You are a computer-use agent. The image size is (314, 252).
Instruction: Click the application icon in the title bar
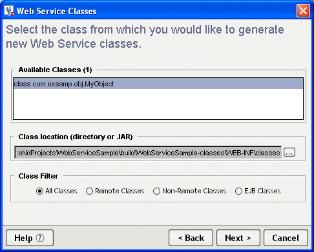coord(9,11)
